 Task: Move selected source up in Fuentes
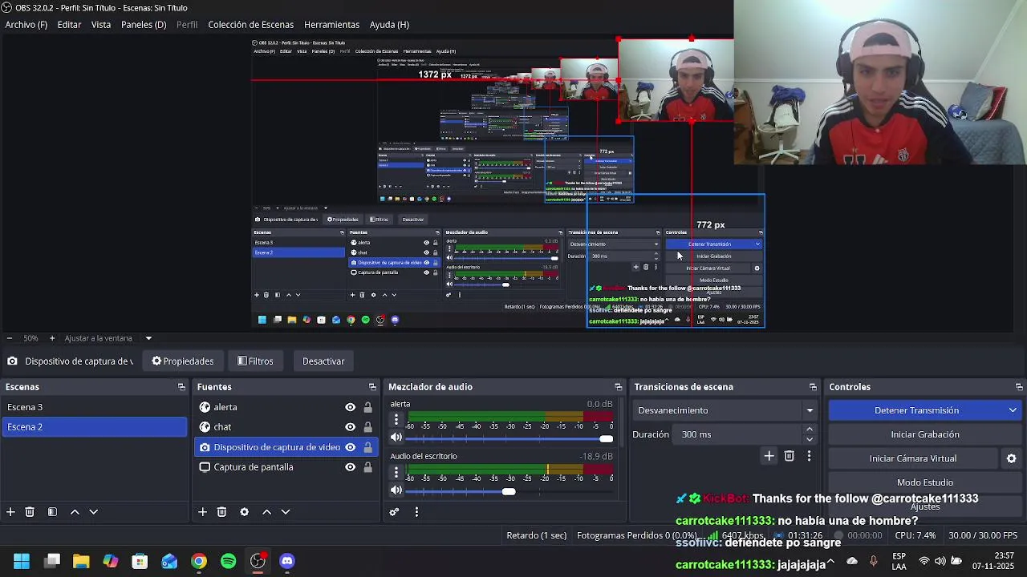tap(266, 511)
